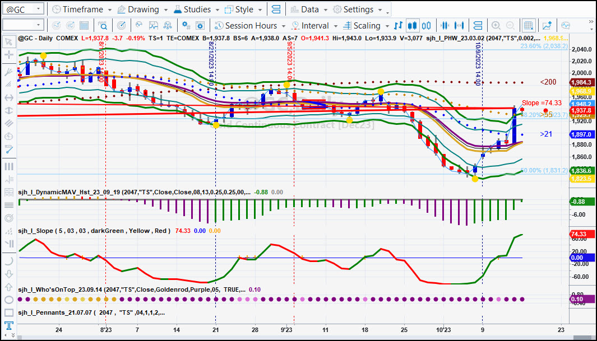The height and width of the screenshot is (341, 597).
Task: Click the boxed gear properties icon
Action: [200, 25]
